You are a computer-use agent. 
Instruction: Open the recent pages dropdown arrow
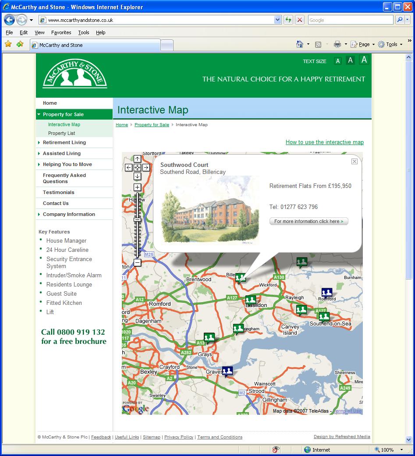click(31, 20)
